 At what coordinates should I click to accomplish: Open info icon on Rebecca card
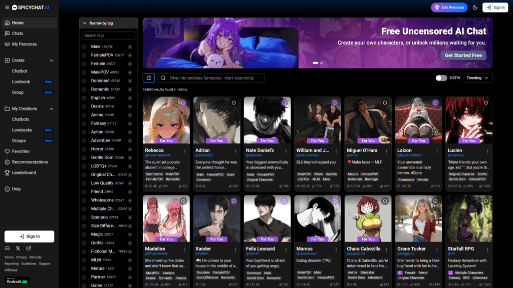[x=183, y=102]
